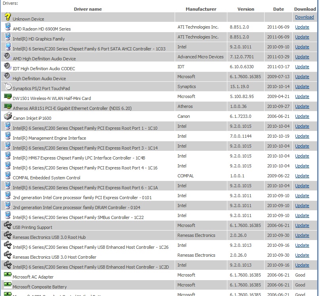Click the PCI Express Controller - 0101 icon
Viewport: 320px width, 296px height.
pyautogui.click(x=8, y=196)
